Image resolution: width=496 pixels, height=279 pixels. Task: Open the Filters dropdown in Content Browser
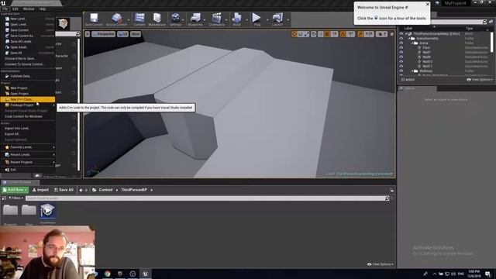(x=15, y=198)
